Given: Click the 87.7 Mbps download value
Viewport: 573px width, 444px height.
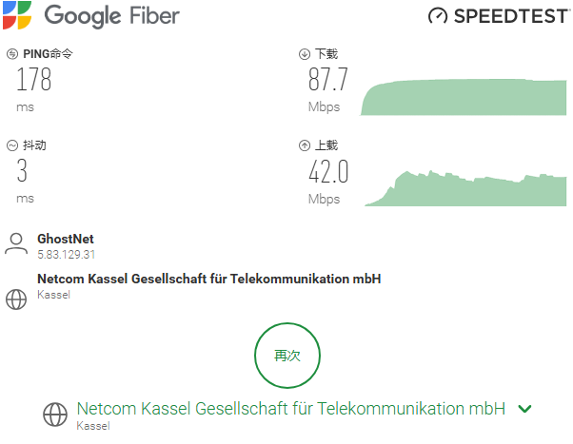Looking at the screenshot, I should click(328, 80).
